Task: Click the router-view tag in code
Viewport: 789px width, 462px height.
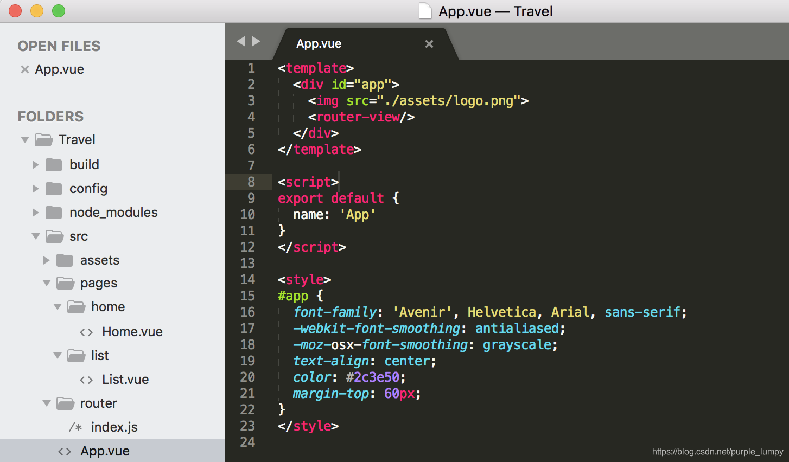Action: [x=361, y=117]
